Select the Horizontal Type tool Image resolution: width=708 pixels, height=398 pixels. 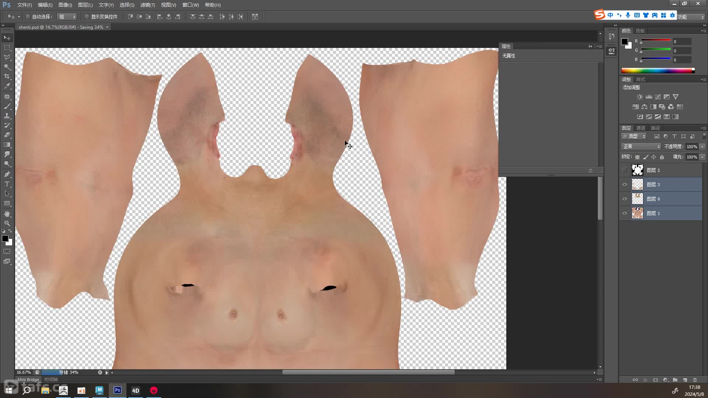click(x=7, y=184)
